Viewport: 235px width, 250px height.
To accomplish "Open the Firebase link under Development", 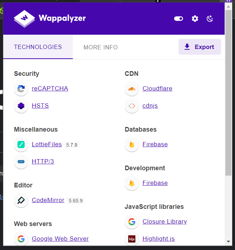I will point(155,183).
